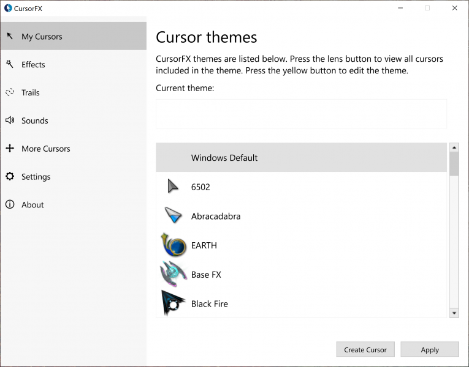The image size is (469, 367).
Task: Open the My Cursors section
Action: 74,36
